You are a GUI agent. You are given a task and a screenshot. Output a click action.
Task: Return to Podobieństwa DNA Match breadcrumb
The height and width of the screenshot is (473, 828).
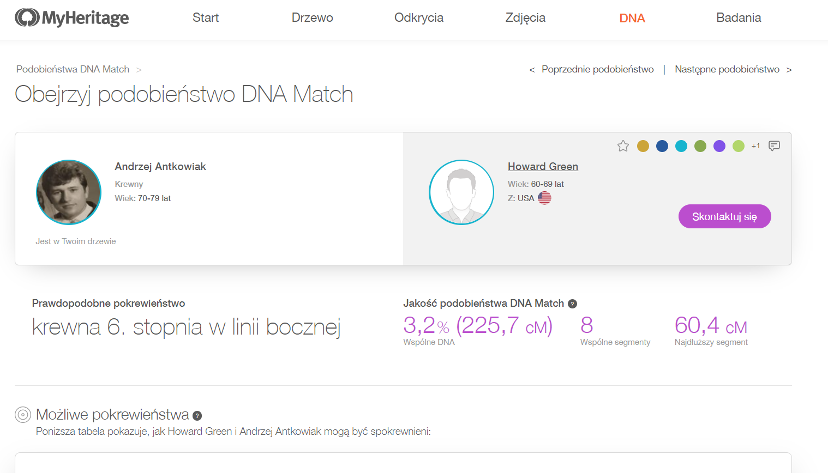(x=72, y=69)
